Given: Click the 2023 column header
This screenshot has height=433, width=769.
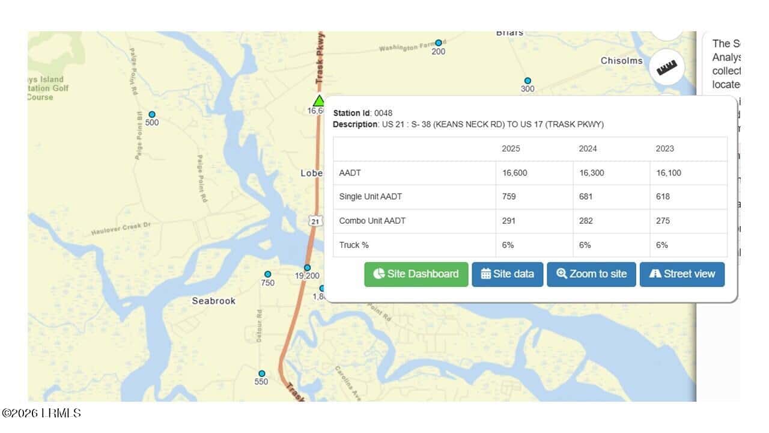Looking at the screenshot, I should tap(665, 149).
